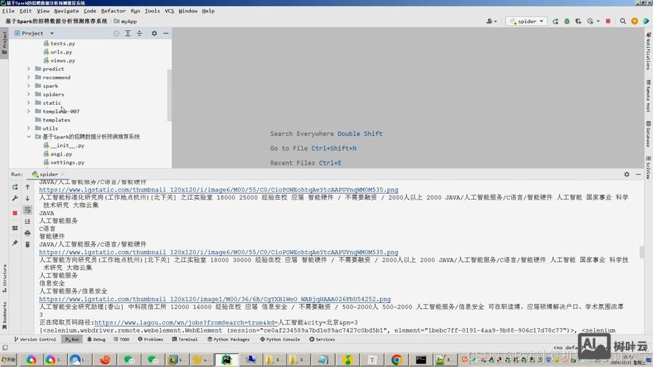653x367 pixels.
Task: Switch to the Python Console tab
Action: pyautogui.click(x=280, y=340)
